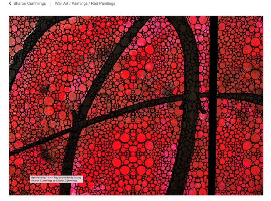Open the red stone rock art image
This screenshot has height=201, width=271.
coord(136,106)
